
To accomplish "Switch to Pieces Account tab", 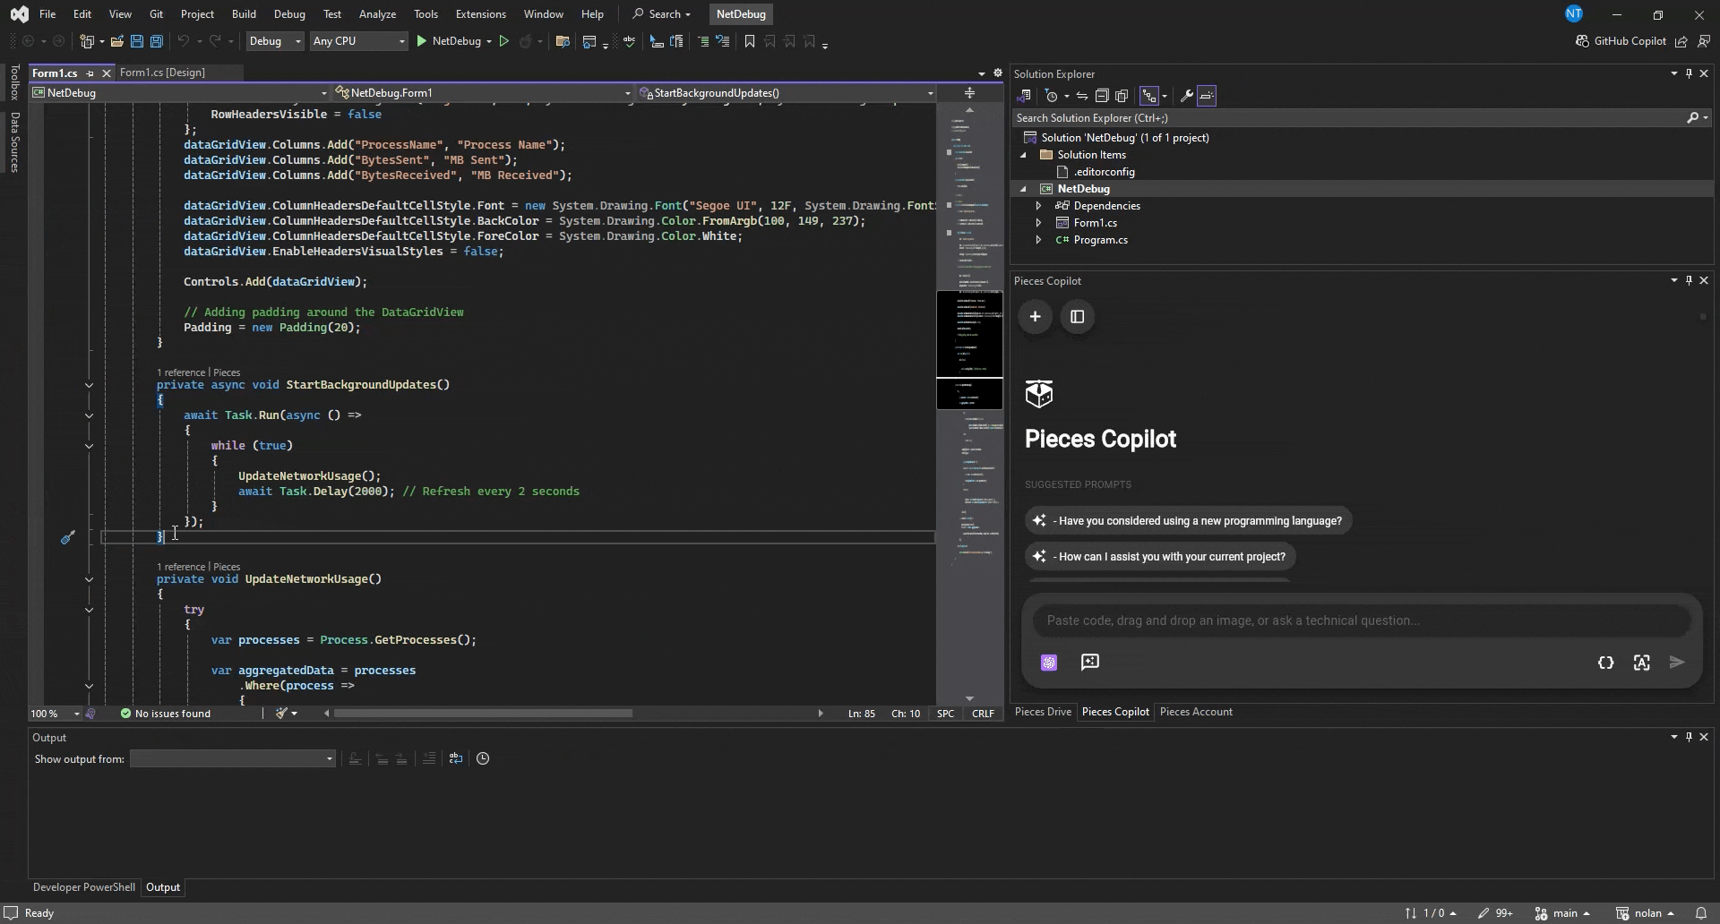I will [1196, 712].
